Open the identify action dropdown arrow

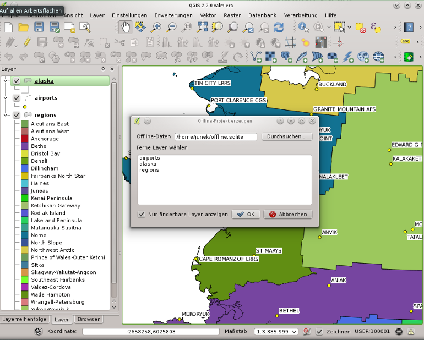coord(329,28)
